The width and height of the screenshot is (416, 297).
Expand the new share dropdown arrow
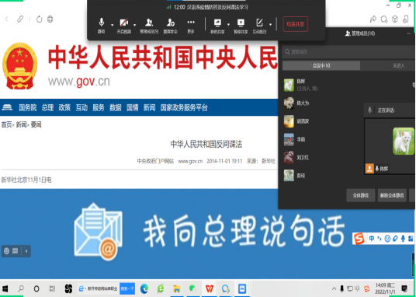point(228,25)
